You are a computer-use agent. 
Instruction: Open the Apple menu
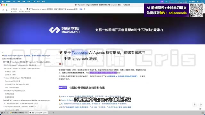point(3,2)
